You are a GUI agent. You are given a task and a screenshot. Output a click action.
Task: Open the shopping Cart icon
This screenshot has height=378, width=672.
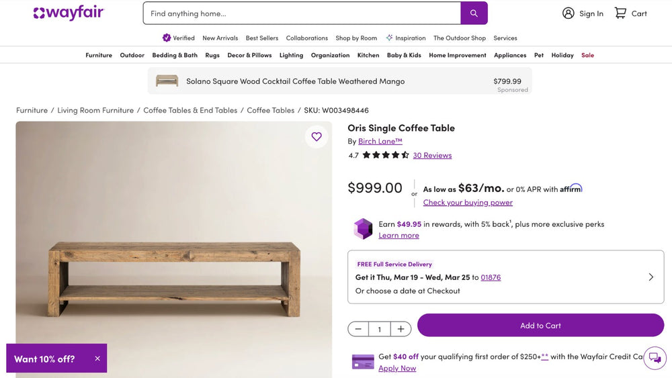[x=620, y=13]
